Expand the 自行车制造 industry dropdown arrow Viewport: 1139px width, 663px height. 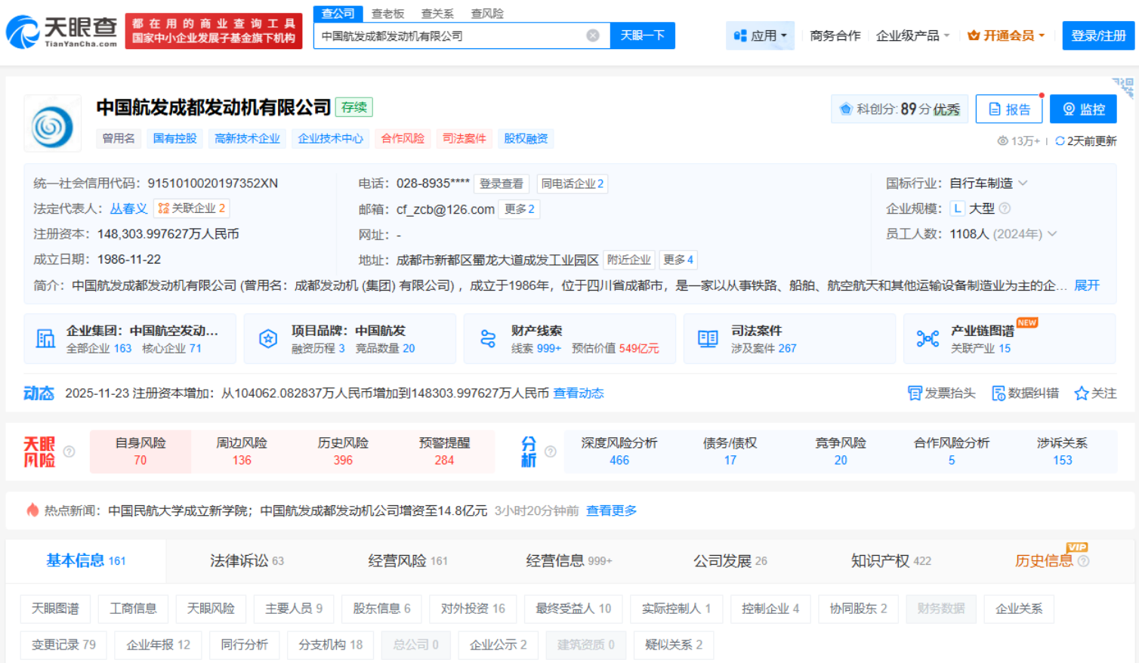pyautogui.click(x=1024, y=183)
